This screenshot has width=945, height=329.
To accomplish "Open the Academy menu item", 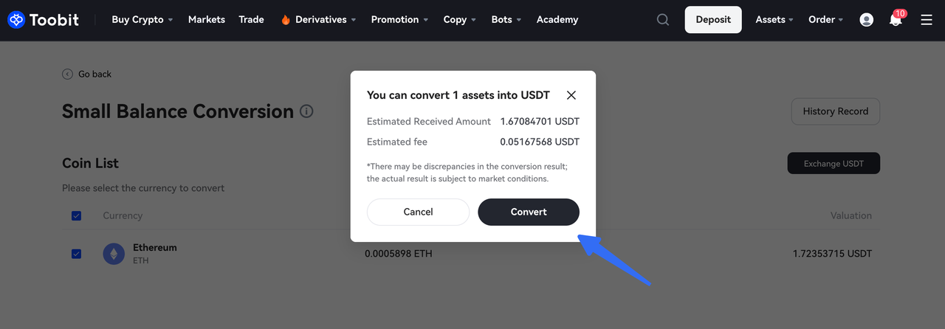I will 557,20.
